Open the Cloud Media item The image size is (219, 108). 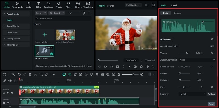pos(16,32)
